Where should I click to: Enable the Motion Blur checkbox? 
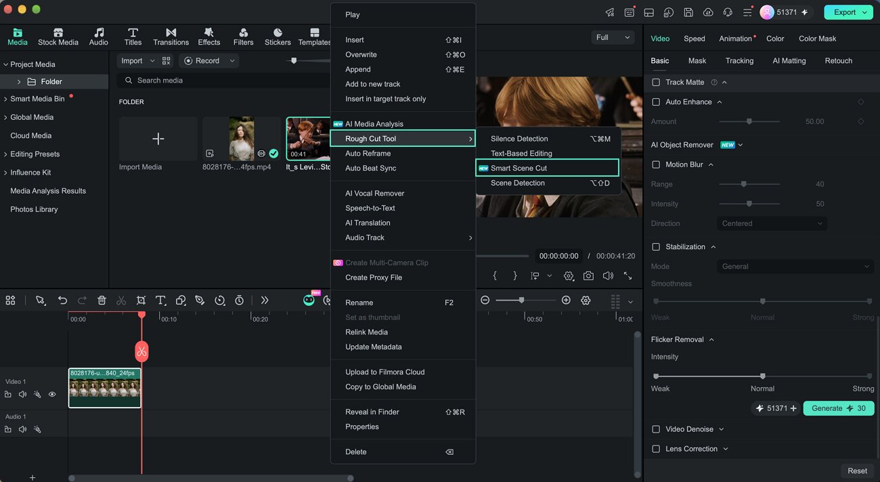point(655,165)
